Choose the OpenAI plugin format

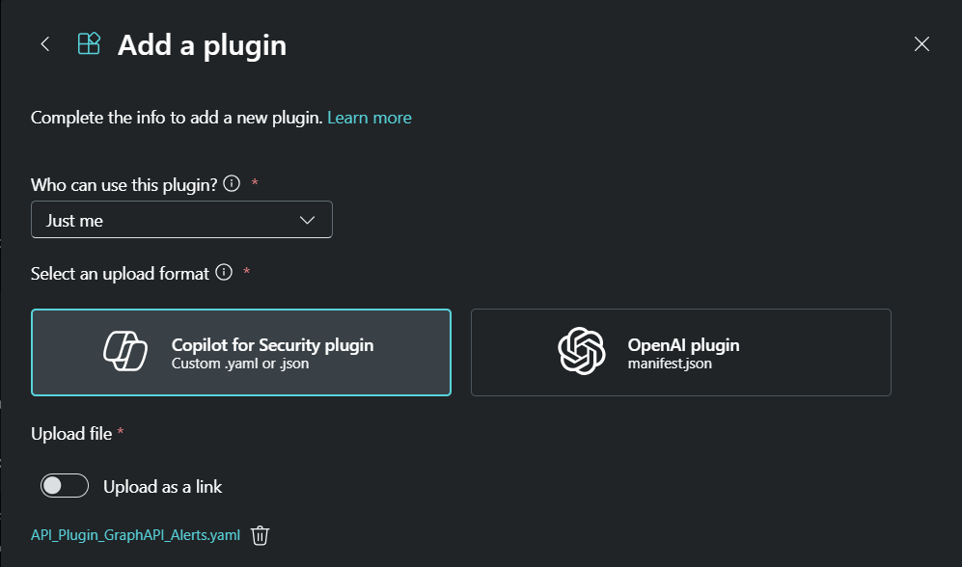[680, 352]
